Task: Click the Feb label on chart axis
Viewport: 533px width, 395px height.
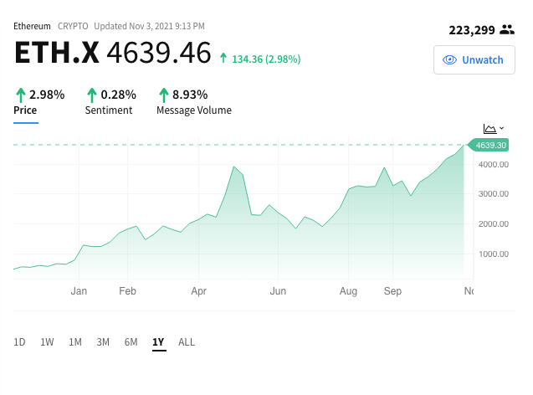Action: pos(127,291)
